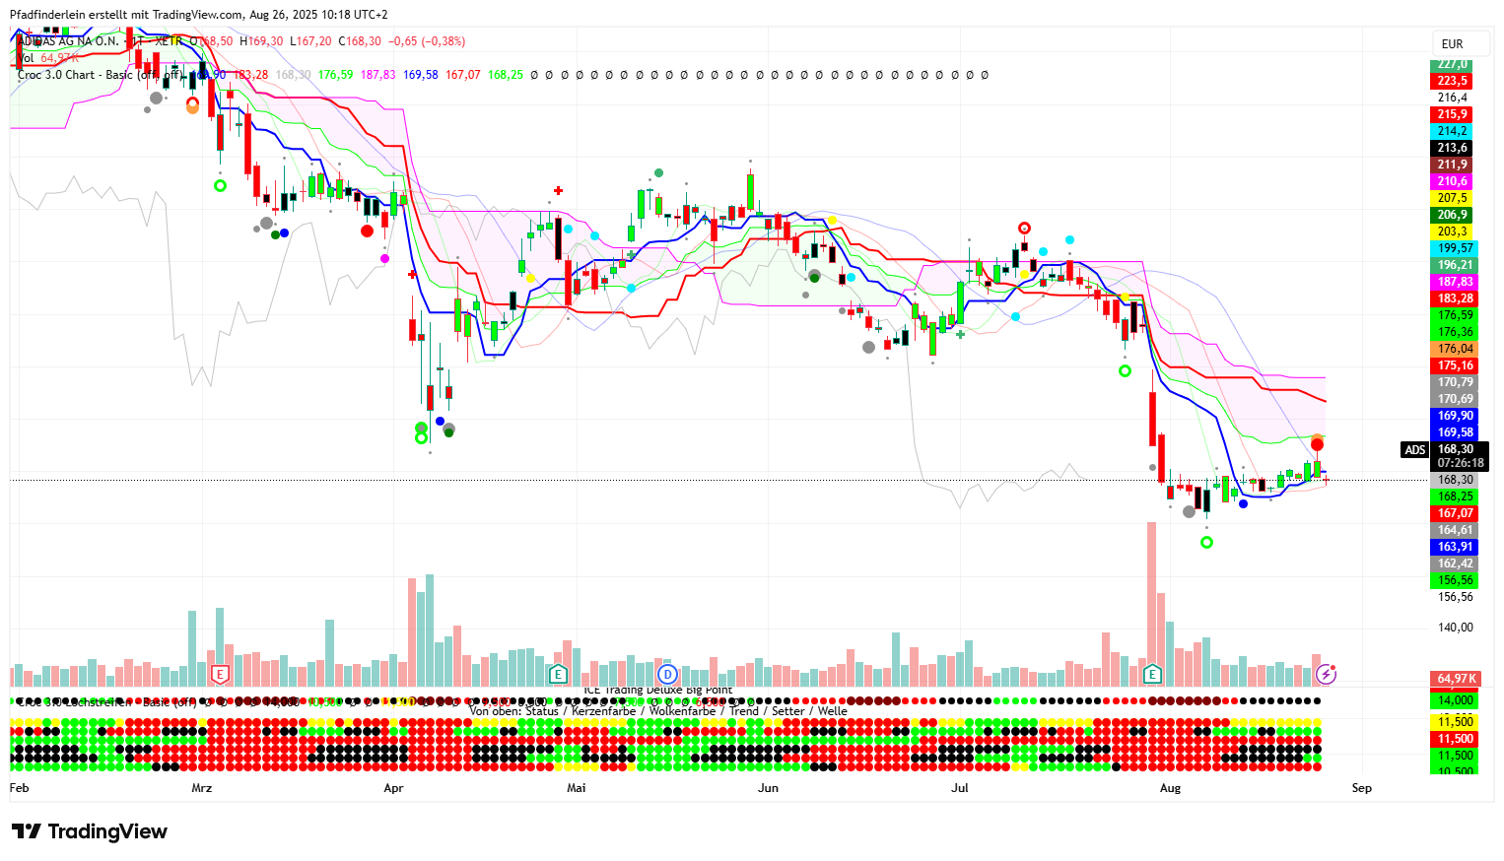This screenshot has height=861, width=1504.
Task: Click the purple lightning bolt event icon
Action: coord(1327,675)
